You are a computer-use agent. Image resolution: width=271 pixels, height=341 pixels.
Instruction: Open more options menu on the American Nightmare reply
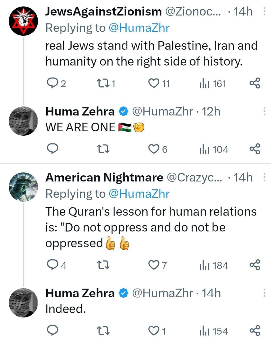(x=264, y=177)
